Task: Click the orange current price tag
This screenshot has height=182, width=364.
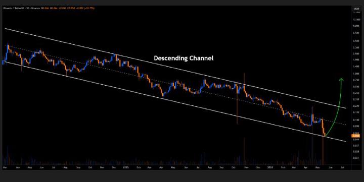Action: click(355, 136)
